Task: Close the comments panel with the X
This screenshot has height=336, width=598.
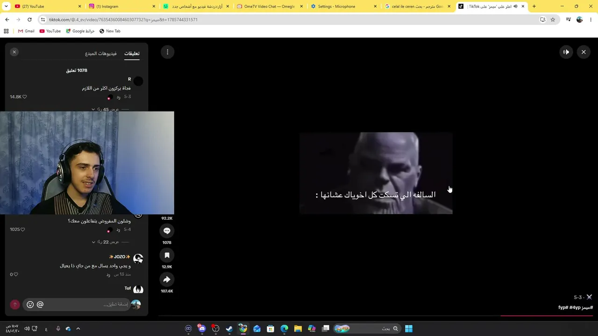Action: (x=14, y=52)
